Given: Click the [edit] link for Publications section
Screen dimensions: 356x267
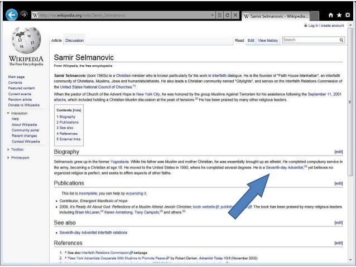Looking at the screenshot, I should 339,183.
